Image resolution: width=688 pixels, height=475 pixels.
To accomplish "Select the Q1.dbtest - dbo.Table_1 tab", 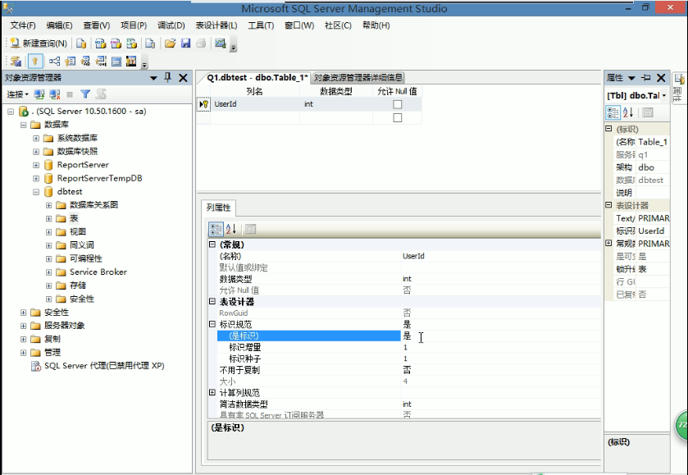I will pos(257,78).
